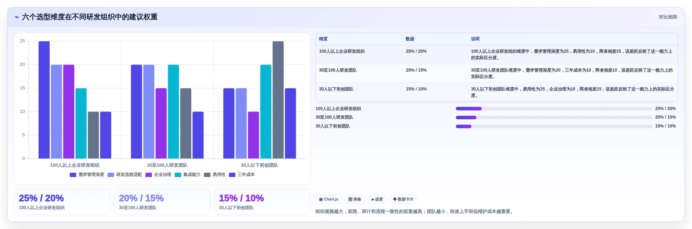Click the 集成能力 bar for 100人以上企业研发组织
This screenshot has height=229, width=692.
point(81,123)
